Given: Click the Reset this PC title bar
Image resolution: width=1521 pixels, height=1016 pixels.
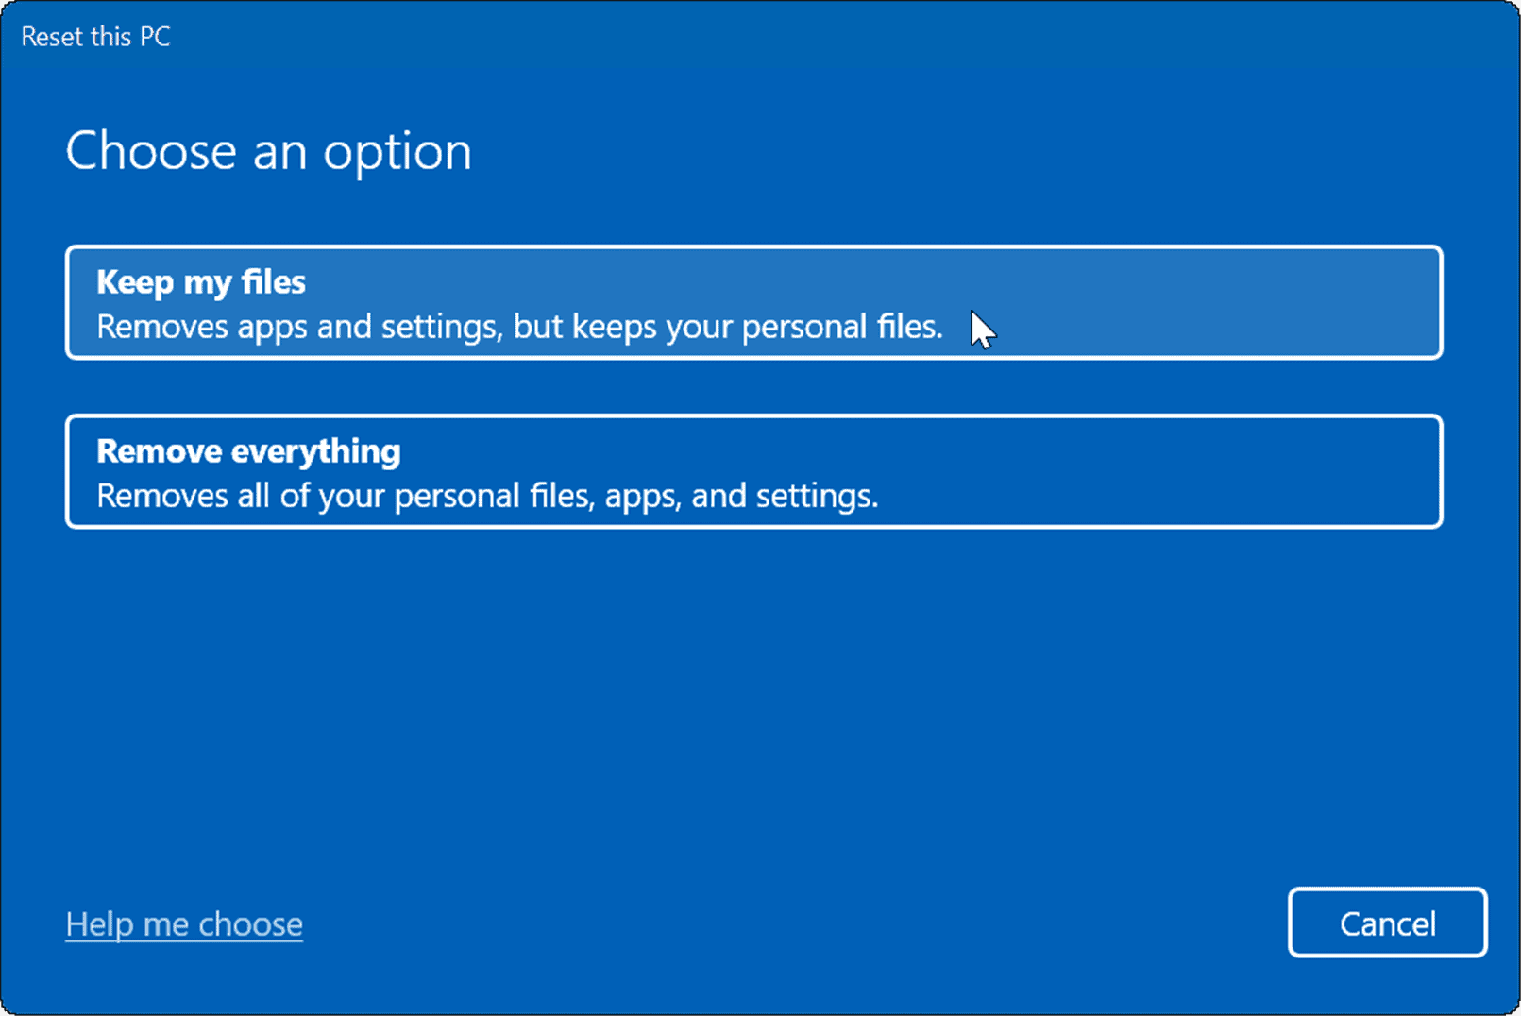Looking at the screenshot, I should 95,36.
